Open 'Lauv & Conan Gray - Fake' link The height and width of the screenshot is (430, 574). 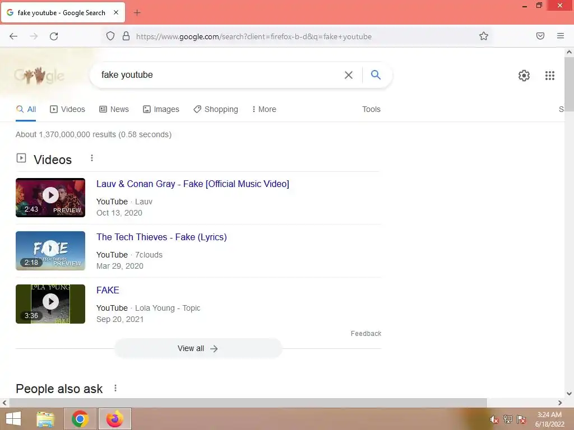[x=193, y=184]
